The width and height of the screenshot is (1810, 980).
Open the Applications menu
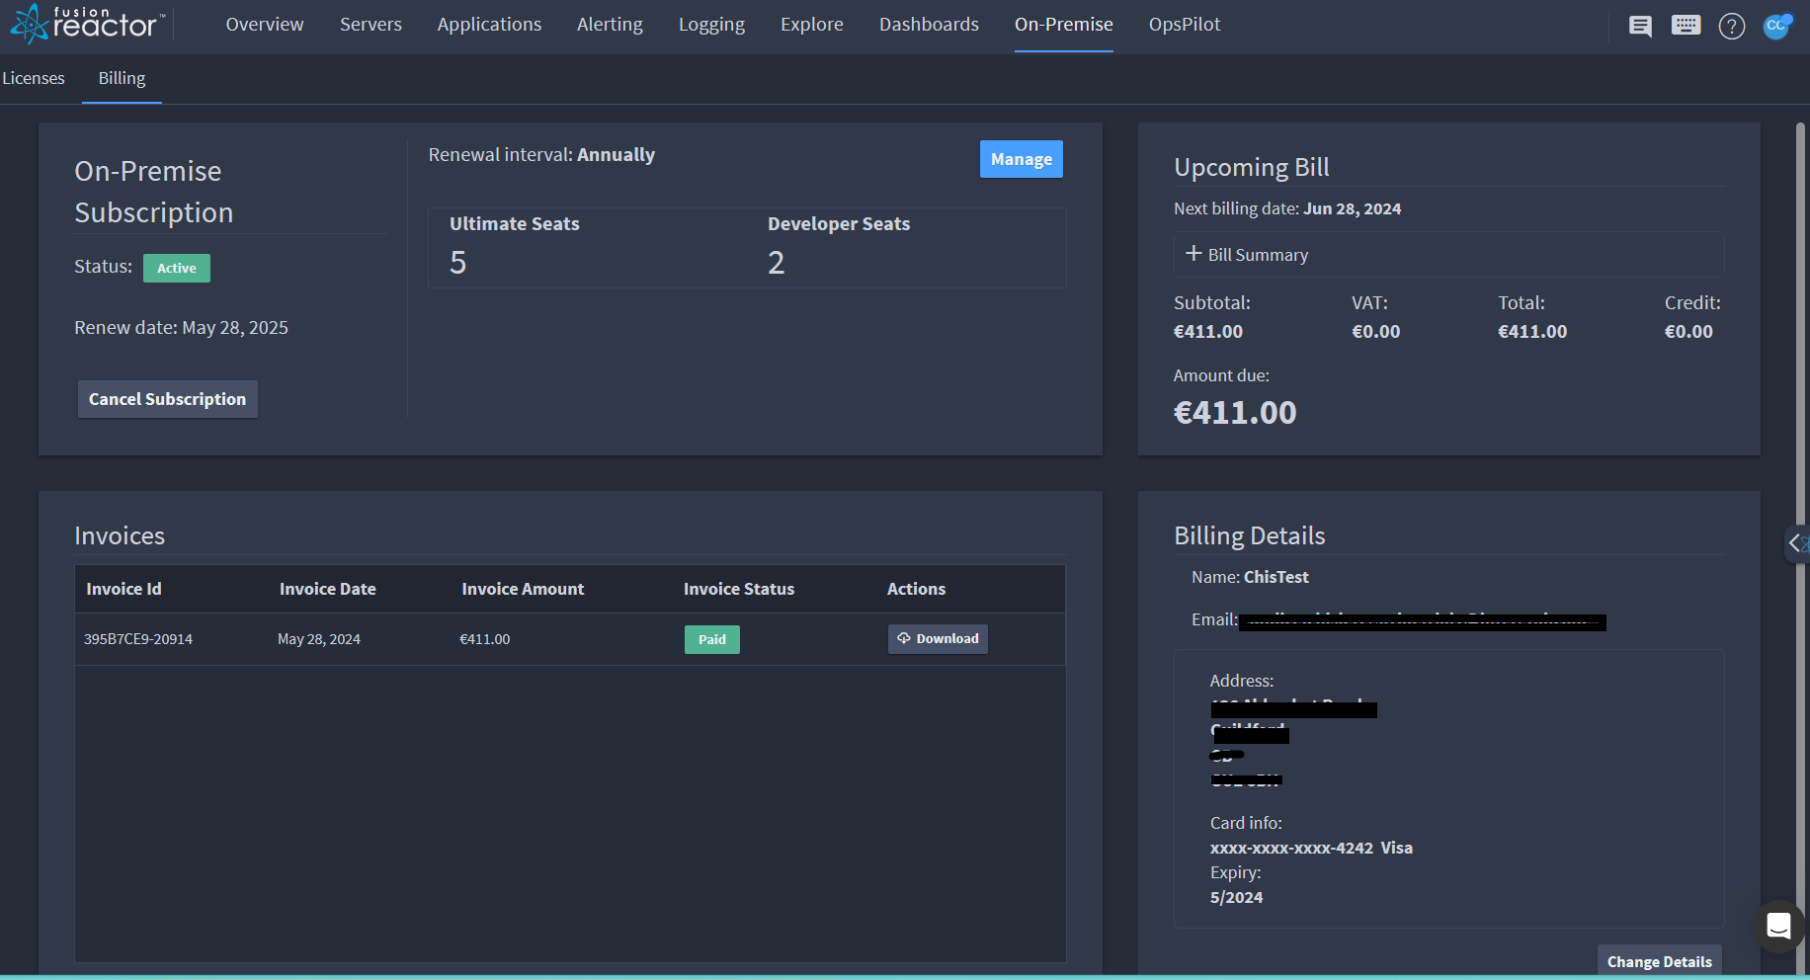coord(489,25)
